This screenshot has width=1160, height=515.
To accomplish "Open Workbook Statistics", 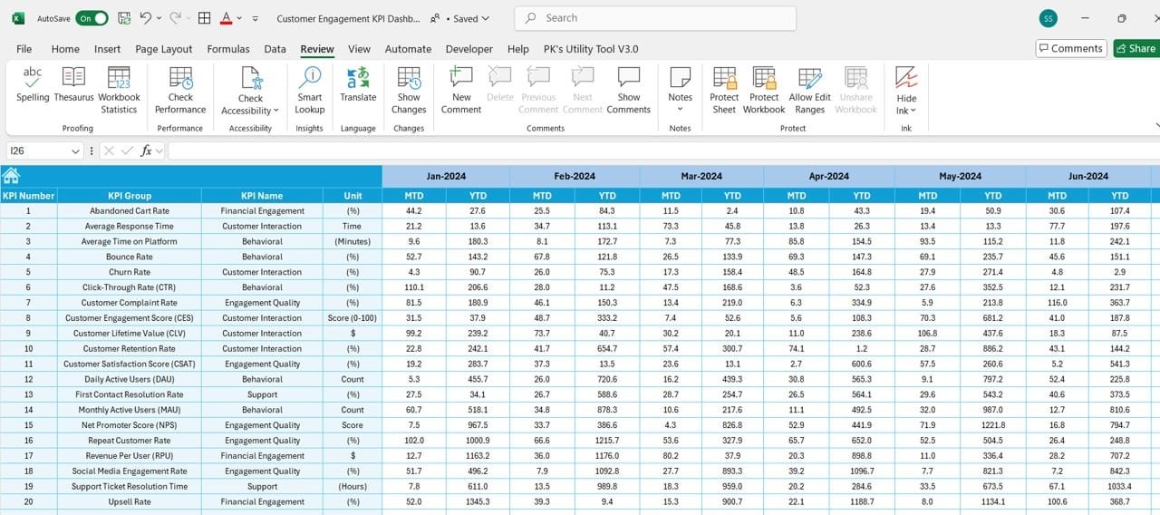I will click(x=119, y=90).
